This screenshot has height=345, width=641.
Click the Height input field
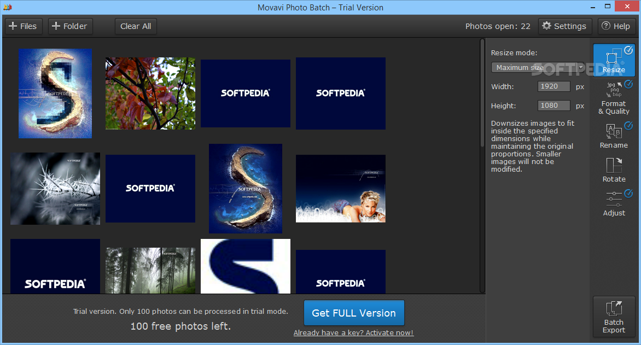coord(553,106)
